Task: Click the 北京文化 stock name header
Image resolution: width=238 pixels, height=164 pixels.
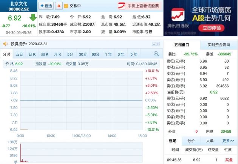Action: click(19, 3)
